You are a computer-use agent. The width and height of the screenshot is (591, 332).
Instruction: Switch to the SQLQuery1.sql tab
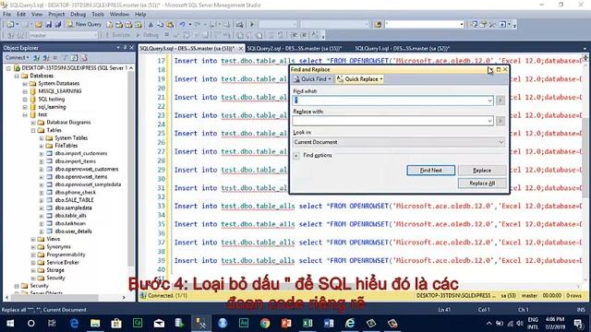pos(403,48)
